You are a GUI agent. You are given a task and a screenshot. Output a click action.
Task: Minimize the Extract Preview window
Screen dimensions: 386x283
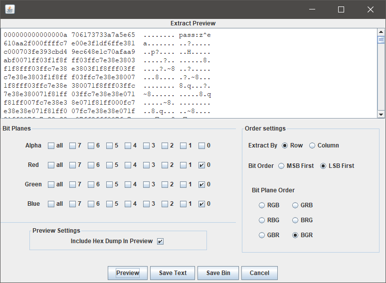(312, 9)
